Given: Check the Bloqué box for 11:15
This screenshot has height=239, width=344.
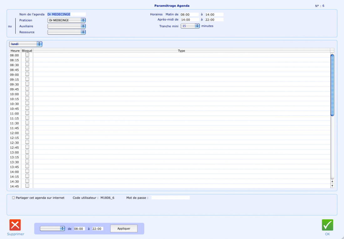Looking at the screenshot, I should 27,118.
